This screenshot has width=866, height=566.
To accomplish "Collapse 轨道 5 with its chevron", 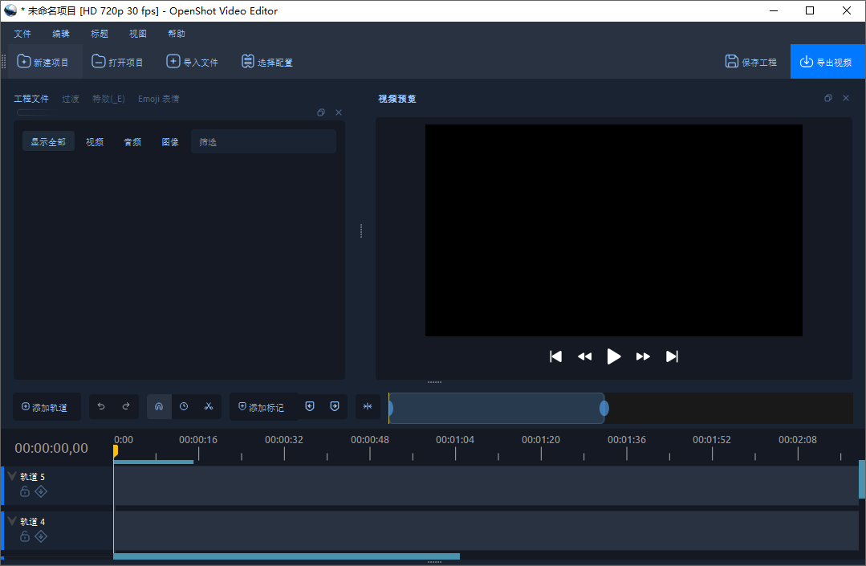I will tap(10, 475).
